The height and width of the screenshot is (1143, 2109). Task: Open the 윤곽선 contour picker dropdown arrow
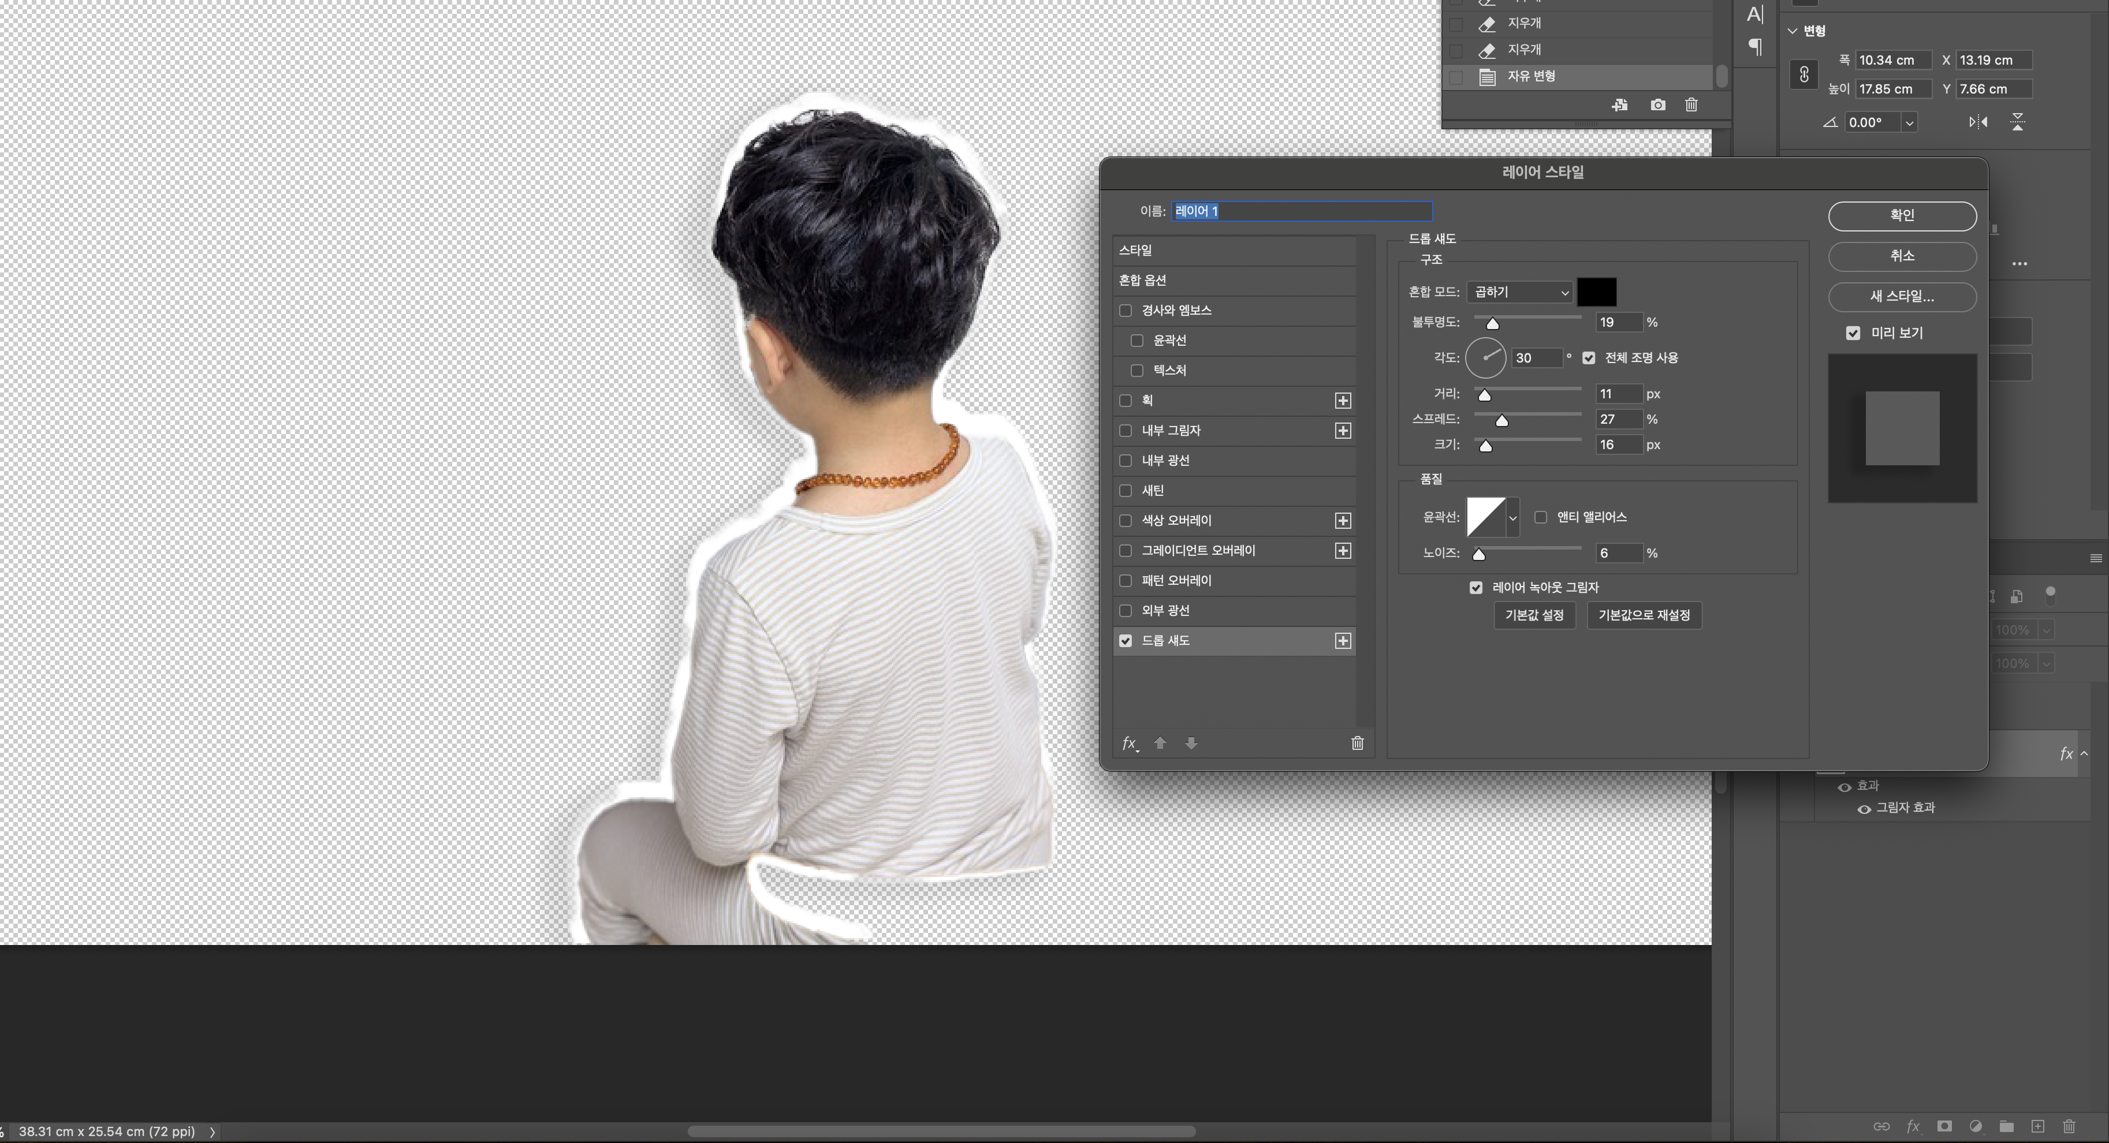(x=1513, y=518)
